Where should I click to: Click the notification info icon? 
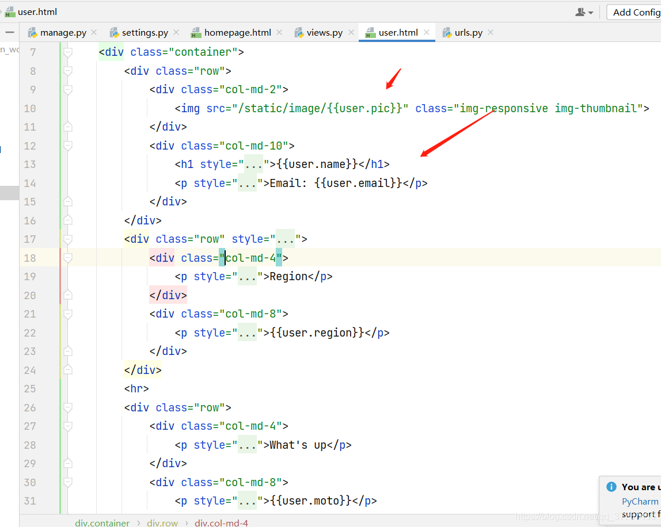[x=611, y=487]
